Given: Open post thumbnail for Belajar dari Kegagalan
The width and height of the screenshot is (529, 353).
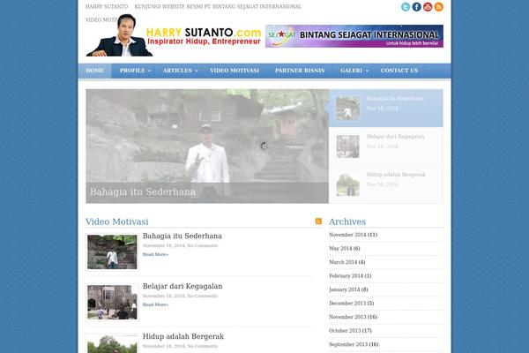Looking at the screenshot, I should [112, 303].
